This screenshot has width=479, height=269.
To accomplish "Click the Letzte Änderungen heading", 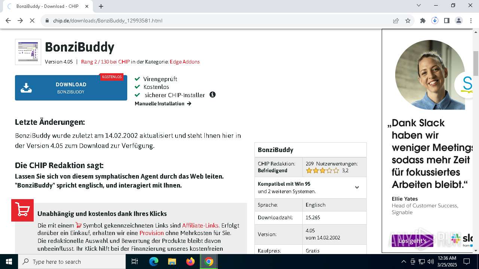I will point(50,122).
